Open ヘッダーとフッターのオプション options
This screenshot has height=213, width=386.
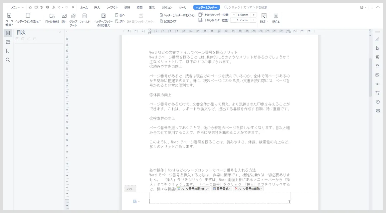pos(177,15)
